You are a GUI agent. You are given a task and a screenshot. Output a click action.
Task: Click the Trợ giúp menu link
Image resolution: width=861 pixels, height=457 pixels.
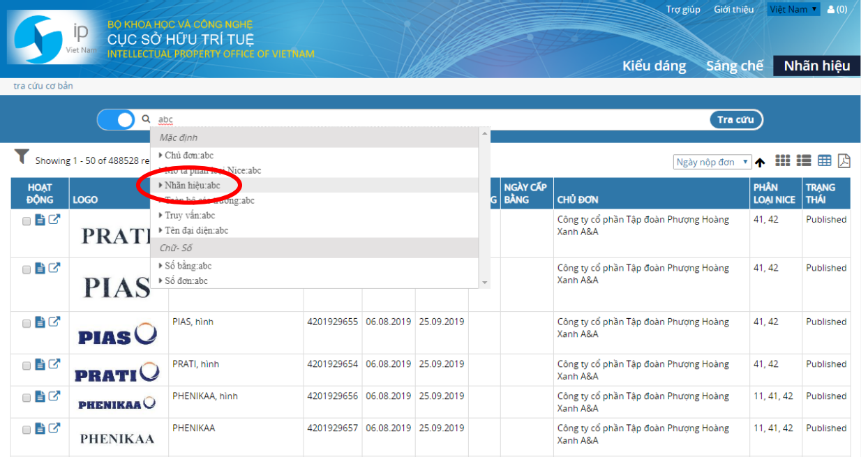(x=683, y=10)
